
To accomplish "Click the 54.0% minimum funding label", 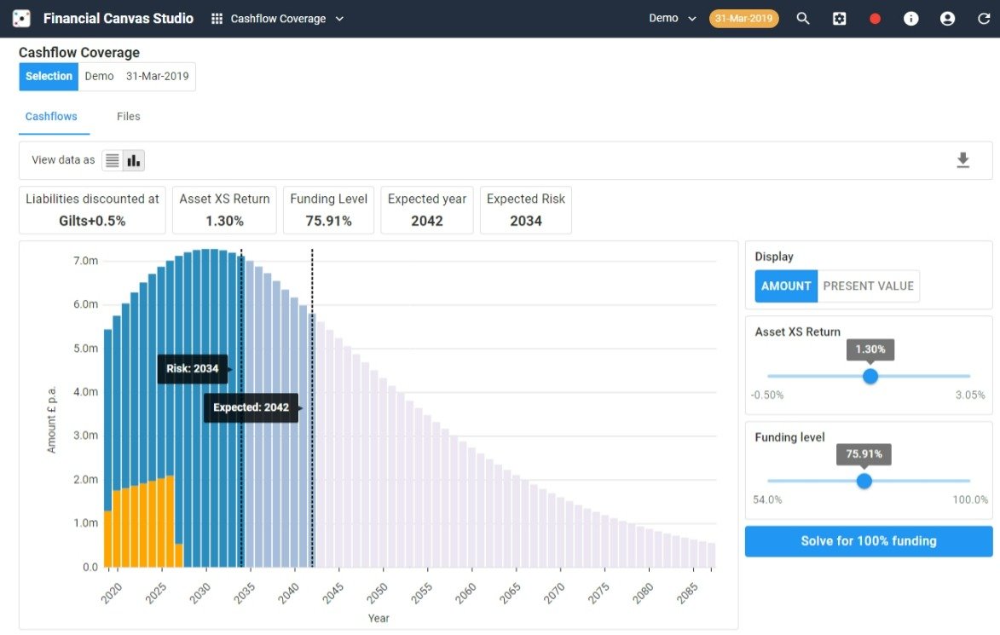I will tap(767, 499).
